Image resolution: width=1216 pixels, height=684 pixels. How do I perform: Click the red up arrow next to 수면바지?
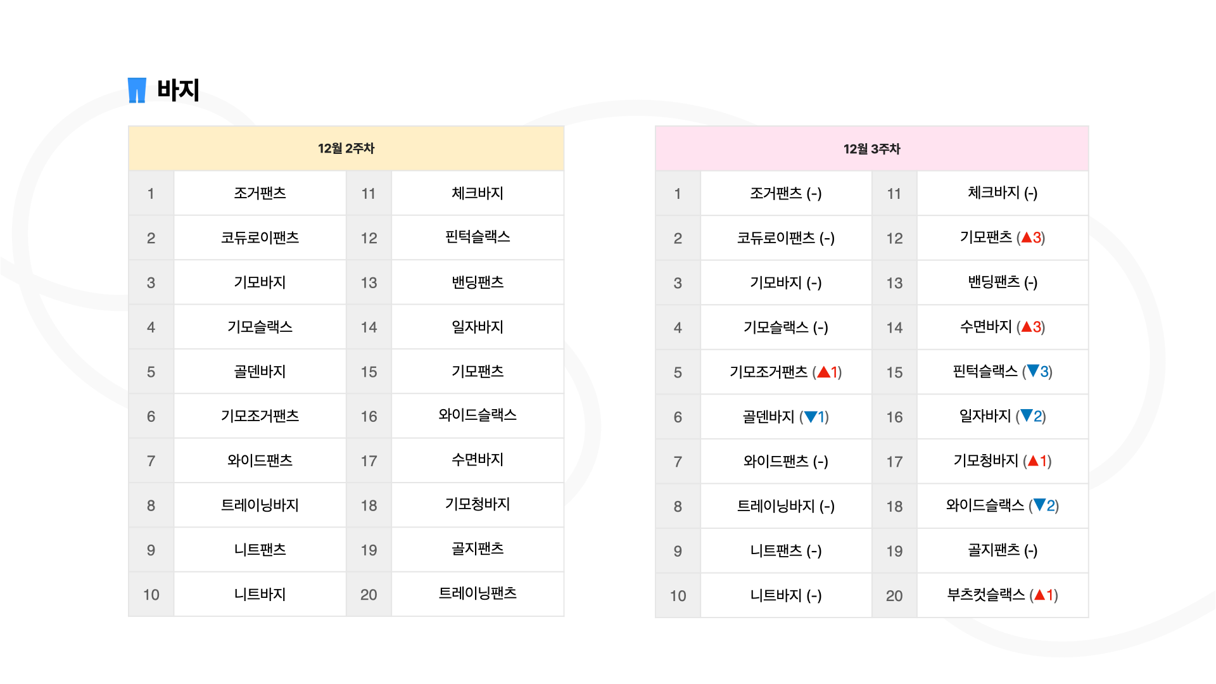[1027, 327]
